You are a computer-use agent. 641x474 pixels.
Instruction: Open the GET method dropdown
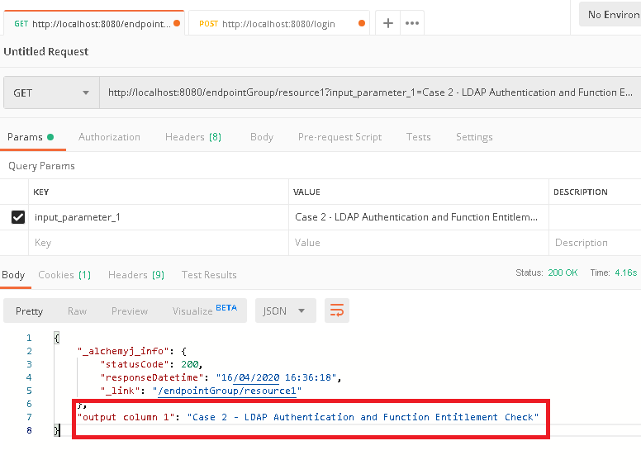point(51,92)
